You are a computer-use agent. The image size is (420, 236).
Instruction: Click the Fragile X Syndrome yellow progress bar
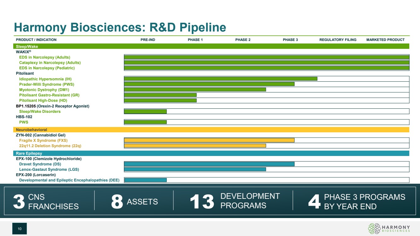point(209,140)
